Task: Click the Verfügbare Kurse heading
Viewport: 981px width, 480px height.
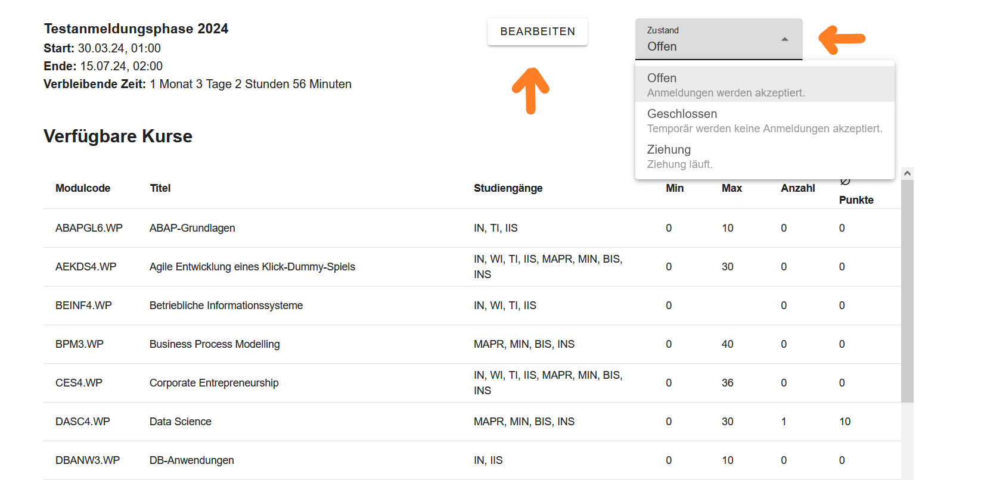Action: click(118, 136)
